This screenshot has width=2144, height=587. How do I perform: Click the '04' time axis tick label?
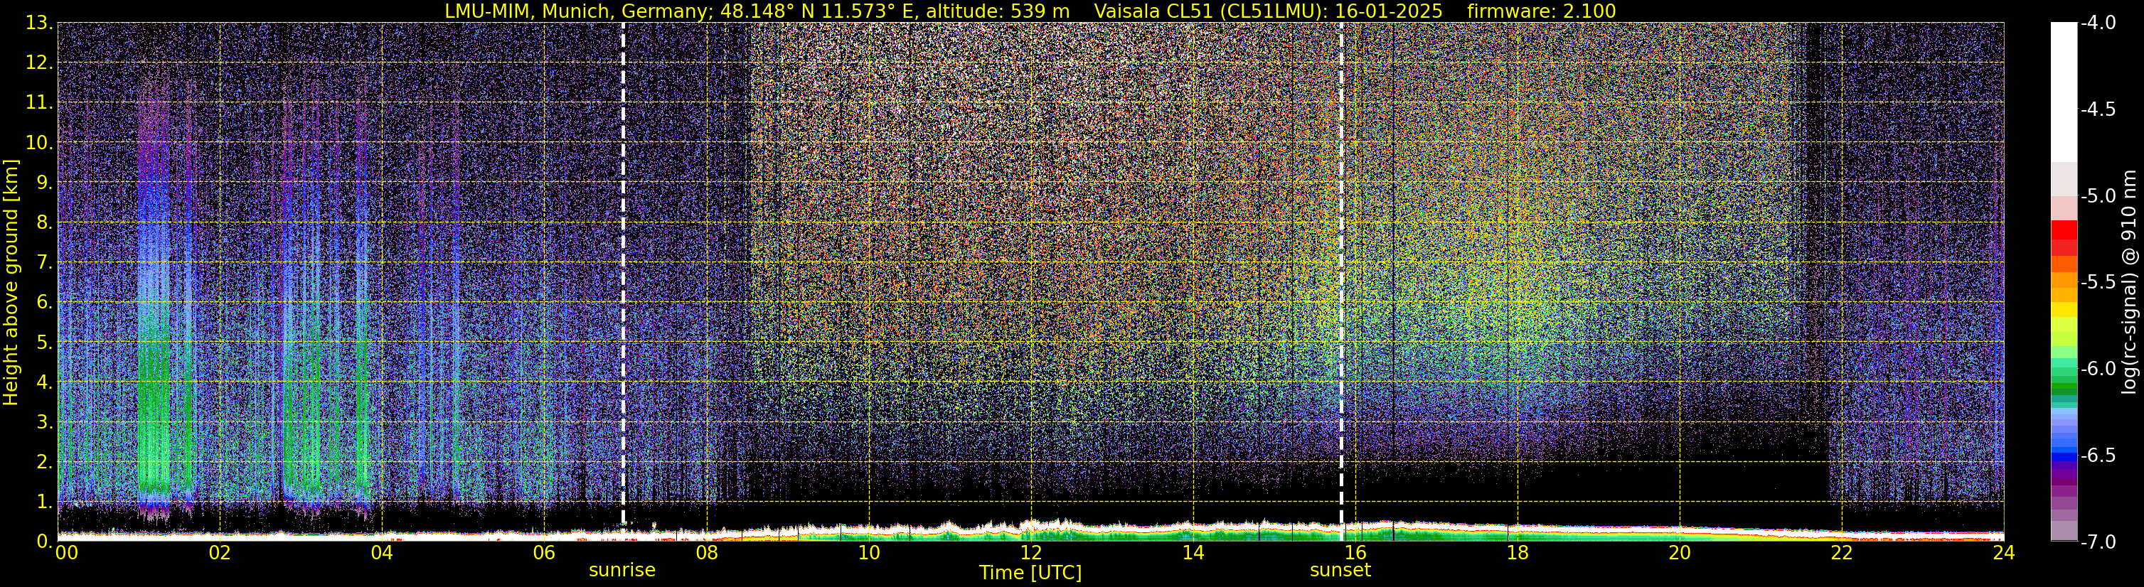tap(382, 553)
